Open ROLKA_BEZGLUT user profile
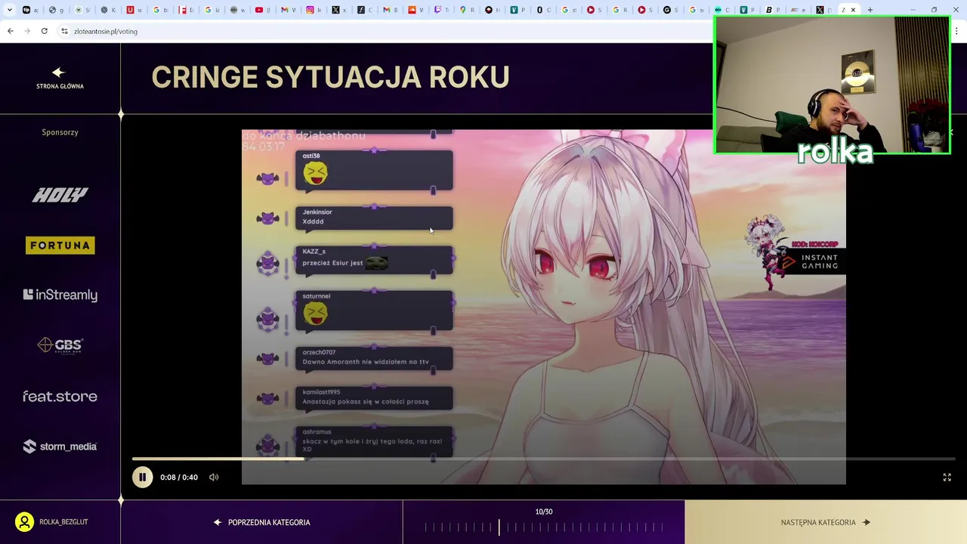 pos(51,522)
